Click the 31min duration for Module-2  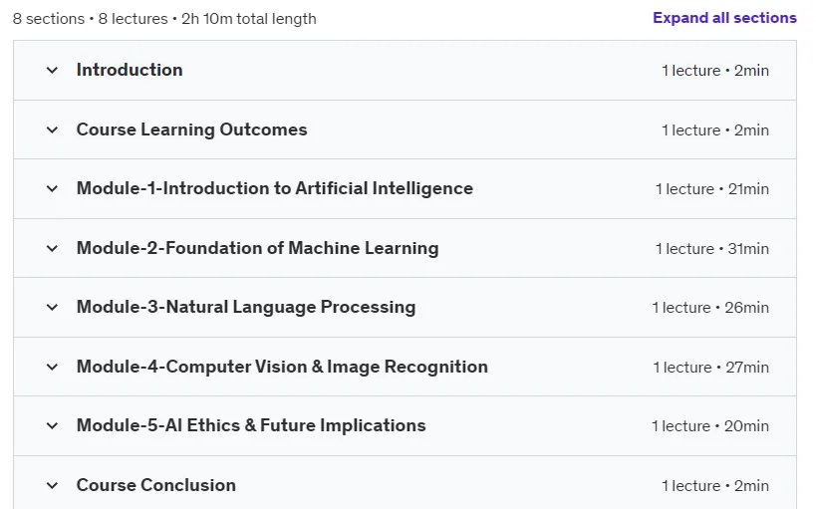tap(748, 249)
